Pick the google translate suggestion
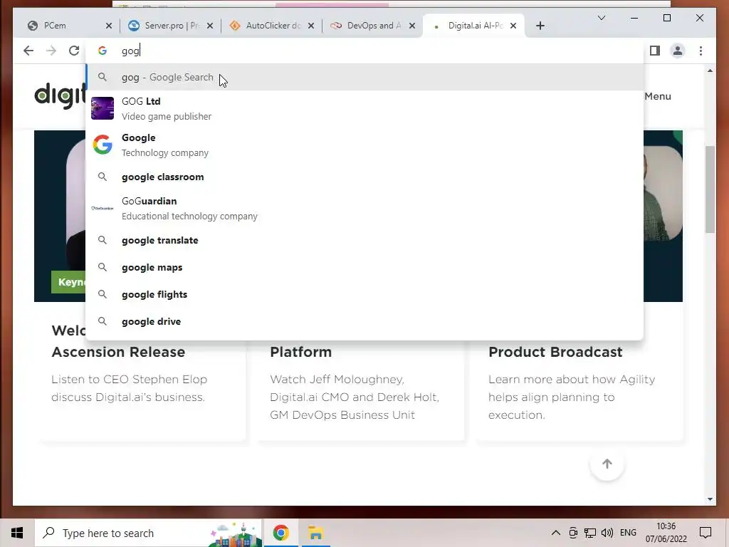The height and width of the screenshot is (547, 729). pos(365,241)
